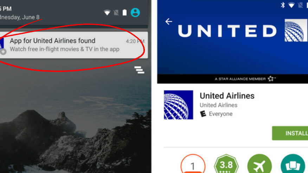This screenshot has width=308, height=173.
Task: Tap the user profile avatar icon
Action: click(x=135, y=13)
